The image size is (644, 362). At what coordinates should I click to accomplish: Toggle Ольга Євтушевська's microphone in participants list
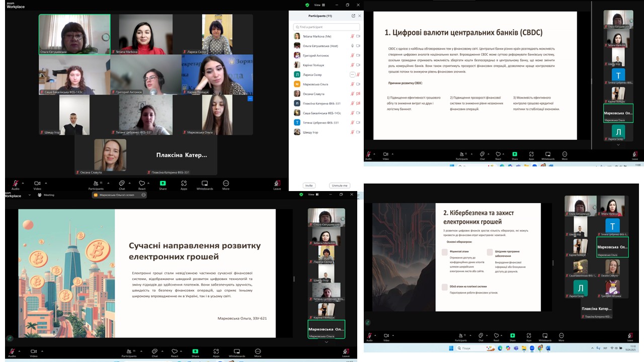(x=352, y=46)
